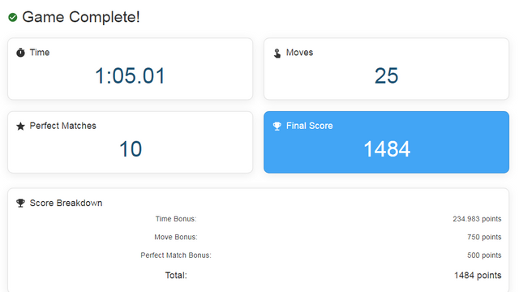Click the Total 1484 points value
Image resolution: width=519 pixels, height=292 pixels.
[x=478, y=276]
